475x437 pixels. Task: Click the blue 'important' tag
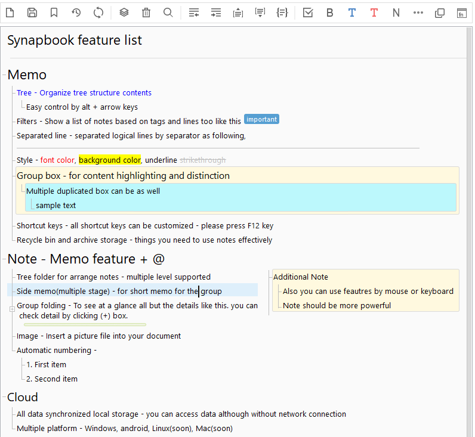click(x=261, y=119)
